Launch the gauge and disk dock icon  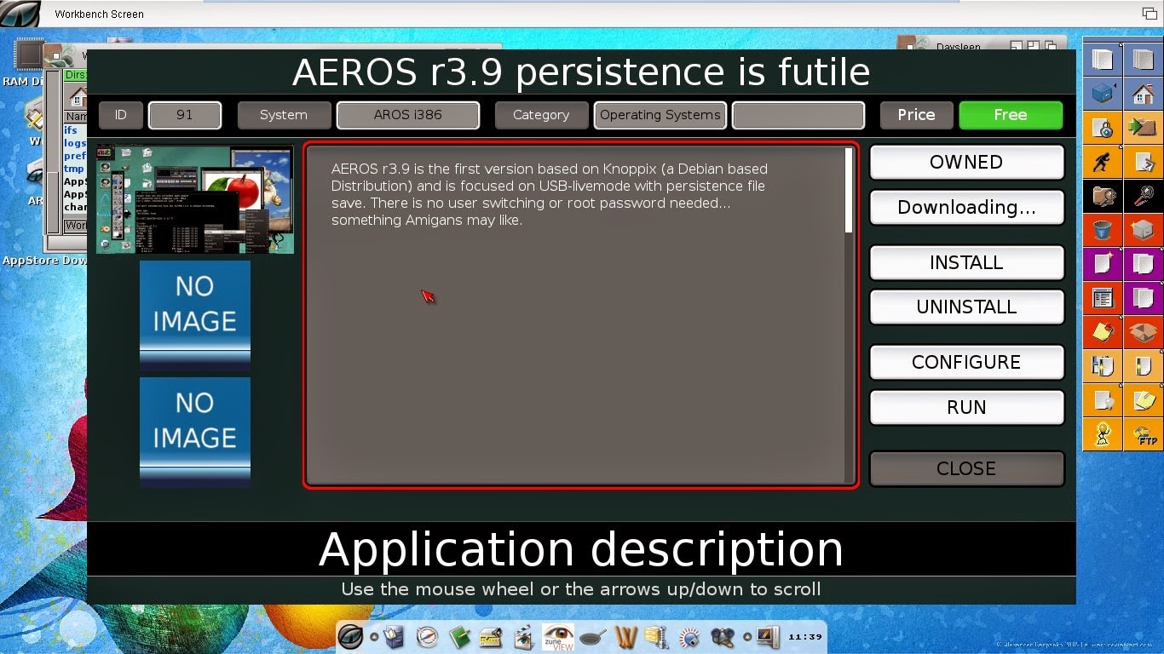689,636
